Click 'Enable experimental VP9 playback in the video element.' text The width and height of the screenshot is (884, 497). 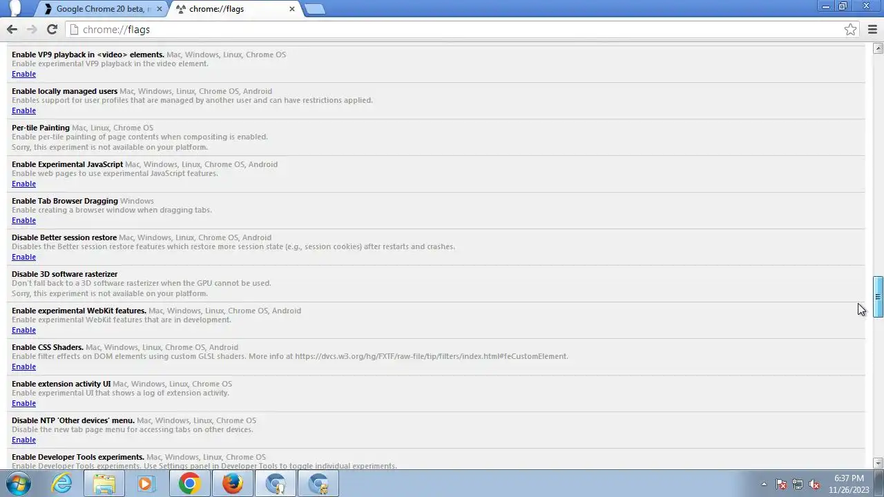(x=110, y=64)
